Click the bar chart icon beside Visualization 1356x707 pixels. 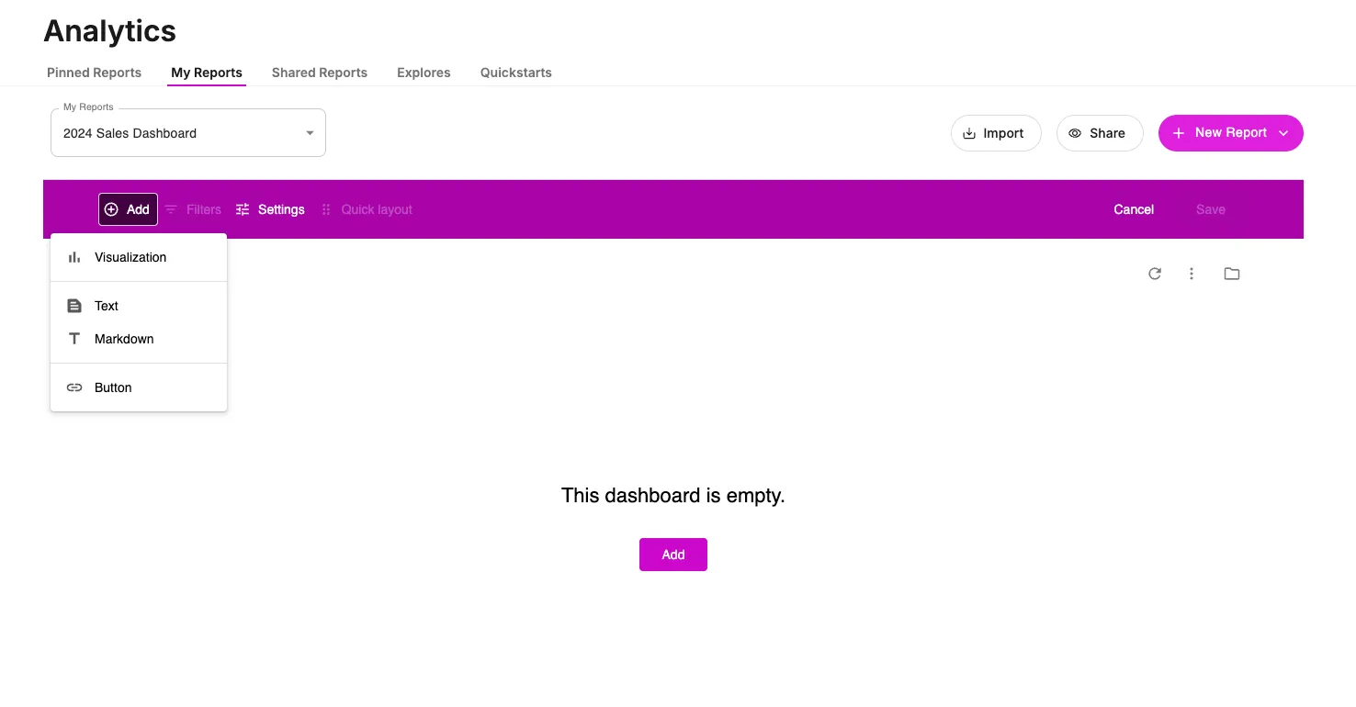[74, 257]
